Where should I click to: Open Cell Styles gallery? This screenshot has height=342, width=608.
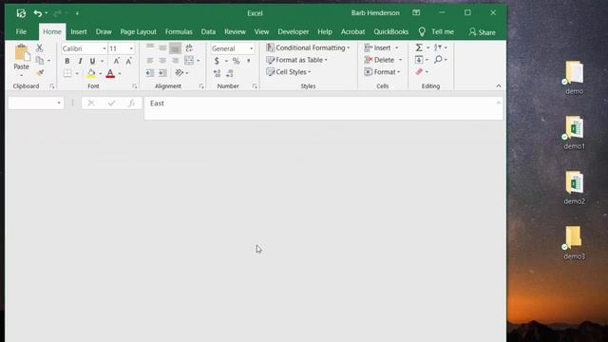tap(289, 72)
